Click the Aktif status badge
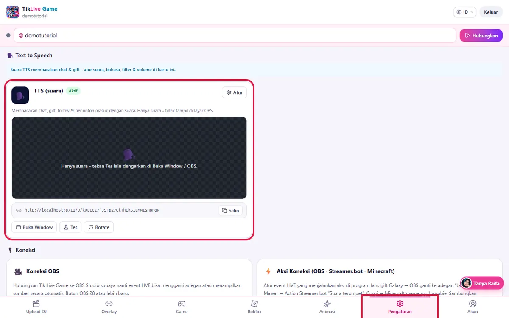 coord(73,91)
